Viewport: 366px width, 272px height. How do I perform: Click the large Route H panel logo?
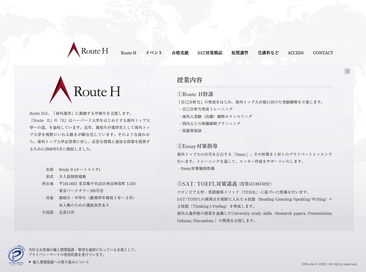85,90
